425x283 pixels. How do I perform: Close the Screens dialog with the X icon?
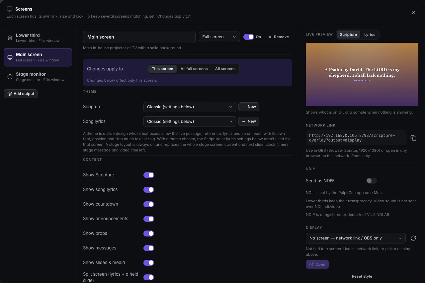pos(413,13)
